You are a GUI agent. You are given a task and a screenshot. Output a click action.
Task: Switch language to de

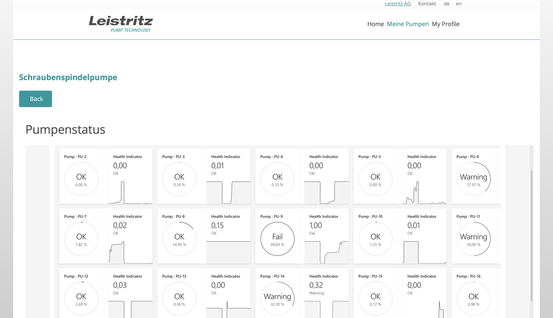(447, 4)
